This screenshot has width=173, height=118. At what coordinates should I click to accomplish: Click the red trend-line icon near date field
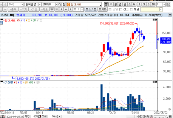tap(4, 117)
